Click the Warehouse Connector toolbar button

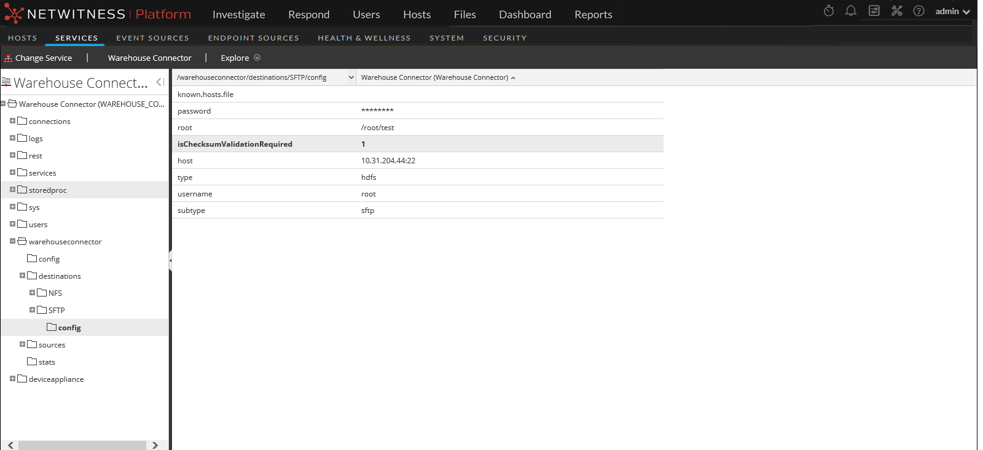click(x=150, y=58)
